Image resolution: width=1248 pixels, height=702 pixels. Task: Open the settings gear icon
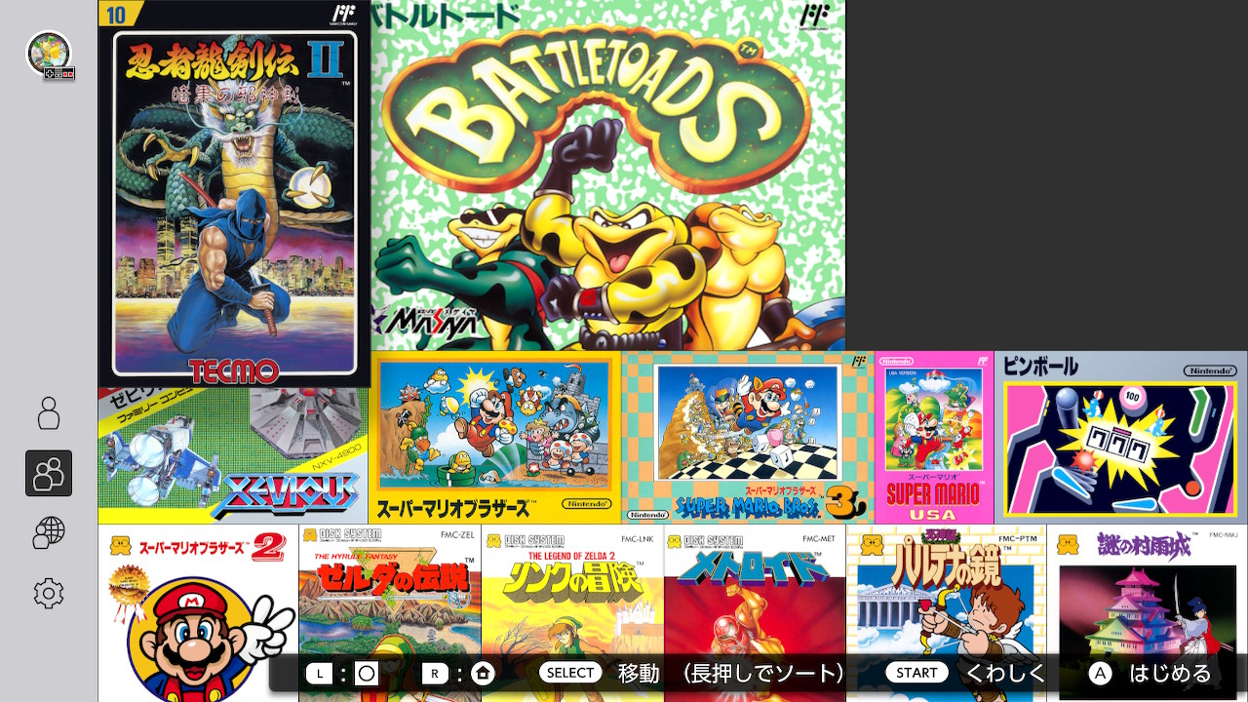[49, 593]
